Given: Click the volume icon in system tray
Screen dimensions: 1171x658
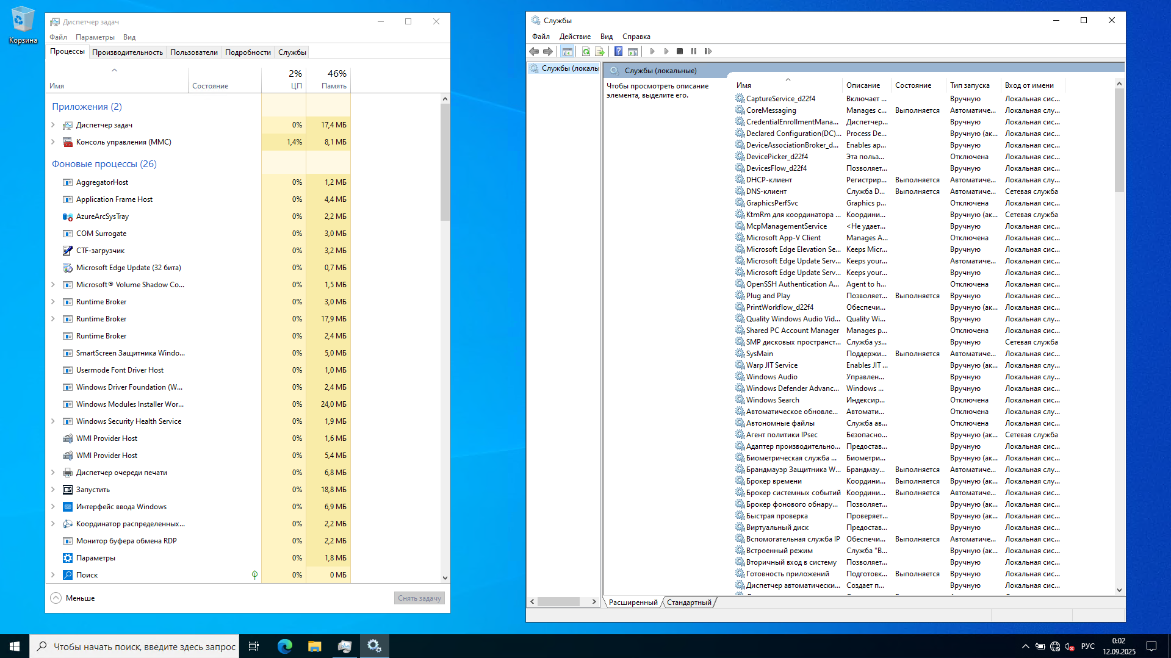Looking at the screenshot, I should (1069, 646).
